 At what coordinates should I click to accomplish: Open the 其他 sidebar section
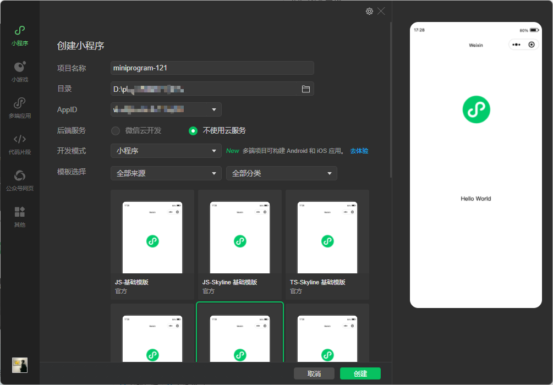click(x=20, y=217)
